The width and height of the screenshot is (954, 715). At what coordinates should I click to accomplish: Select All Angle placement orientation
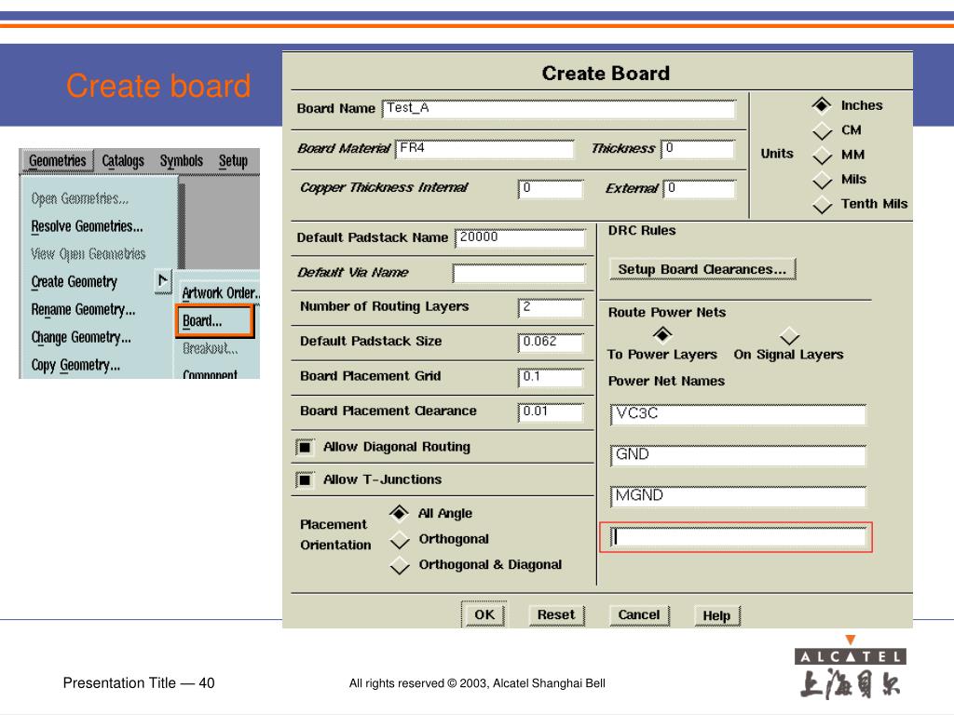click(399, 514)
